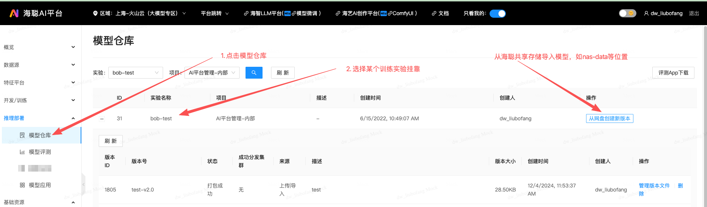Viewport: 707px width, 207px height.
Task: Click the user avatar icon beside dw_liubofang
Action: tap(646, 13)
